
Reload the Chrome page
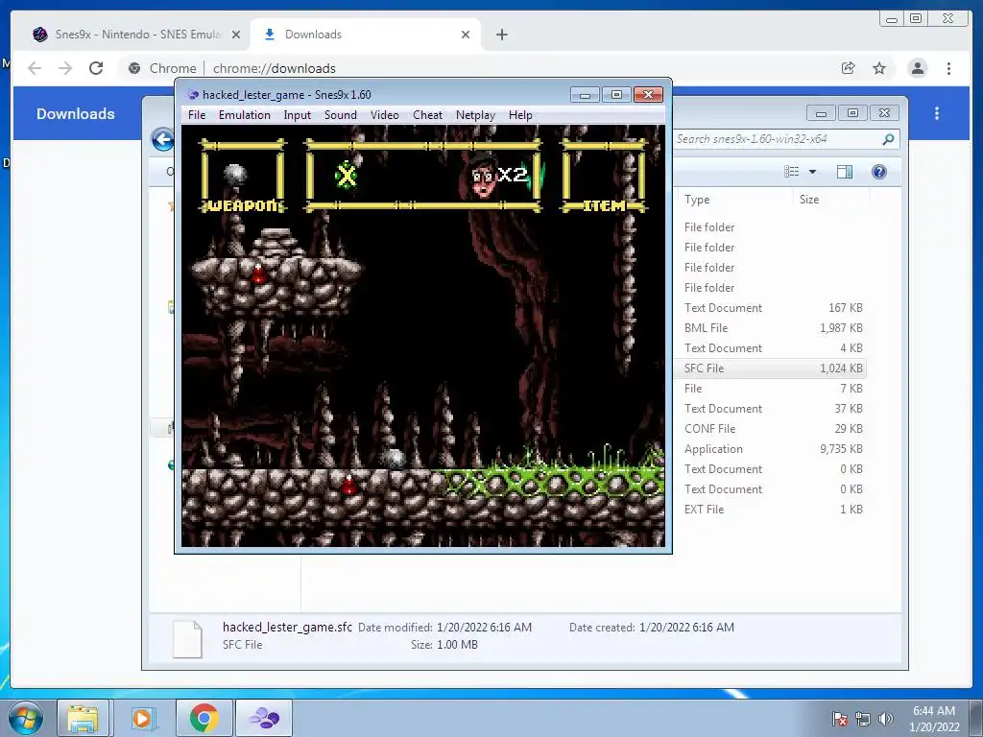coord(96,68)
